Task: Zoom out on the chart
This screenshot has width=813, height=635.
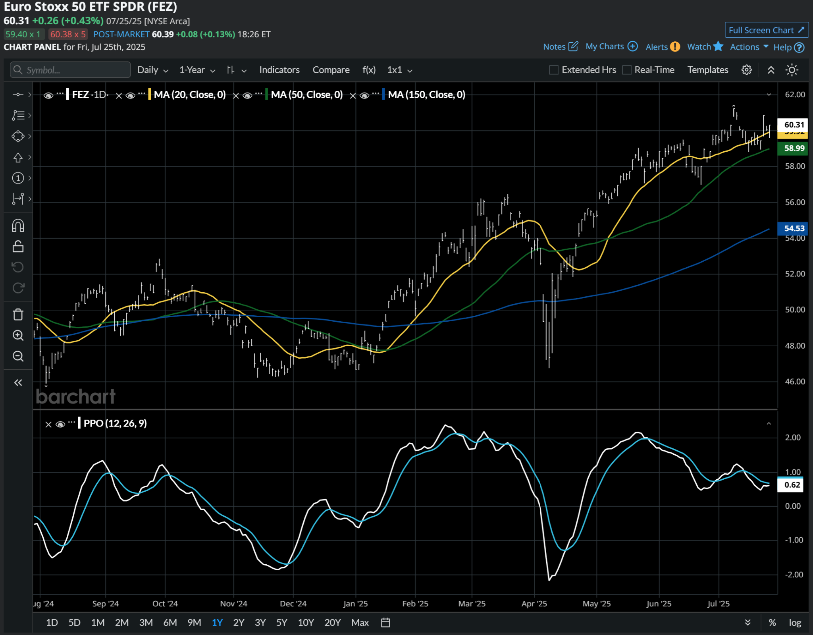Action: tap(18, 356)
